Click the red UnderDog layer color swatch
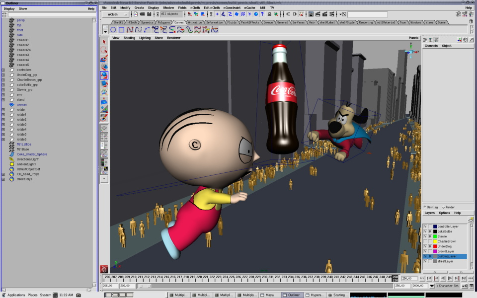This screenshot has height=298, width=477. (x=435, y=246)
